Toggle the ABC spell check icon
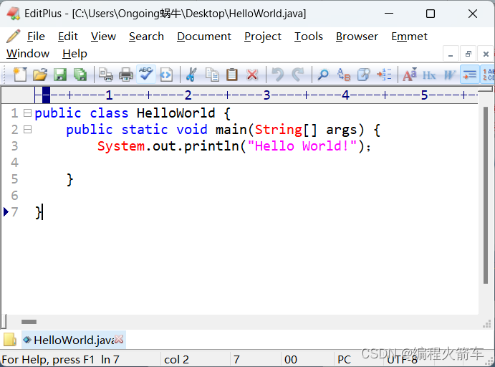495x367 pixels. click(x=146, y=75)
